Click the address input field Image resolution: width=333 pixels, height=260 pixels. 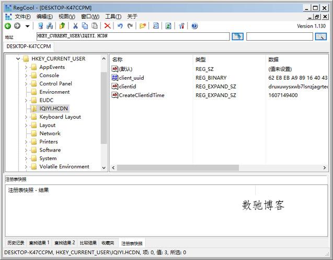133,36
